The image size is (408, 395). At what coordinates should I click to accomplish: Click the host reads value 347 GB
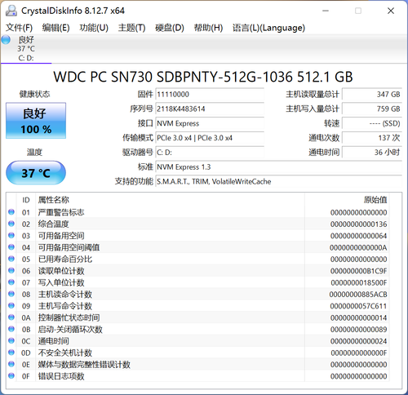[372, 95]
